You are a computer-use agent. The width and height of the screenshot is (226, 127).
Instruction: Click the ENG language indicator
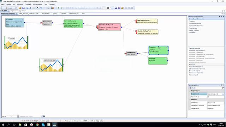click(214, 125)
